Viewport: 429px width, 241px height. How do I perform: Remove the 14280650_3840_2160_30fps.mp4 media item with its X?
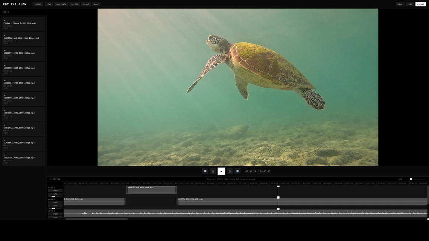[4, 66]
